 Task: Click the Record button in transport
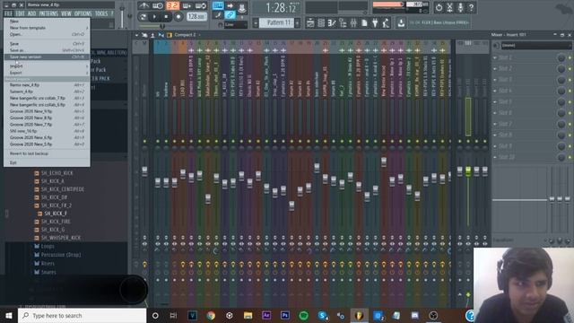pyautogui.click(x=178, y=16)
